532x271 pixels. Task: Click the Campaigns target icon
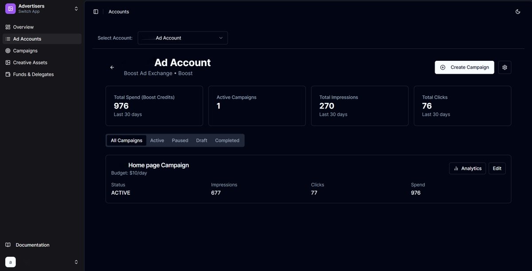click(x=8, y=51)
